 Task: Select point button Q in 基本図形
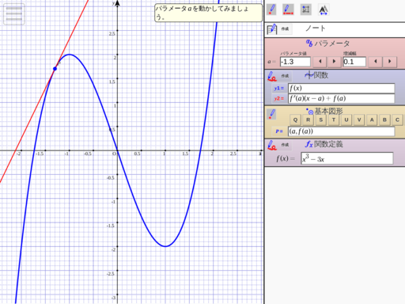coord(295,120)
